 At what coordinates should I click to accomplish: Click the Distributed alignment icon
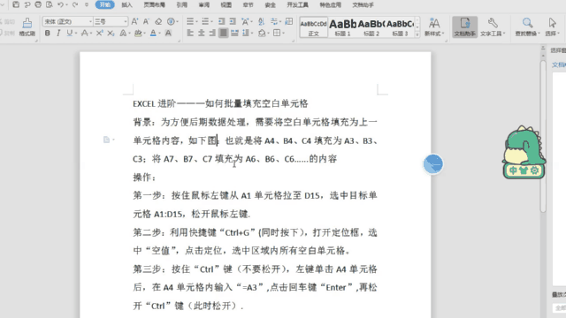click(x=234, y=34)
